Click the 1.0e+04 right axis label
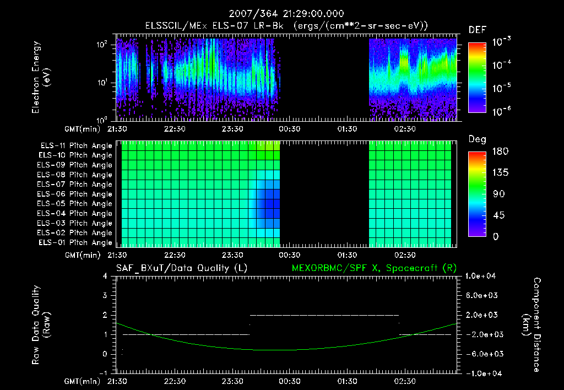564x390 pixels. (x=480, y=277)
